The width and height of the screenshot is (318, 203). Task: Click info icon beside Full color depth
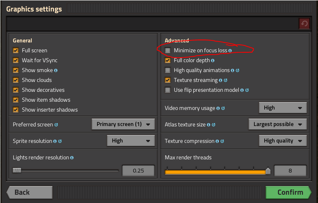tap(213, 61)
